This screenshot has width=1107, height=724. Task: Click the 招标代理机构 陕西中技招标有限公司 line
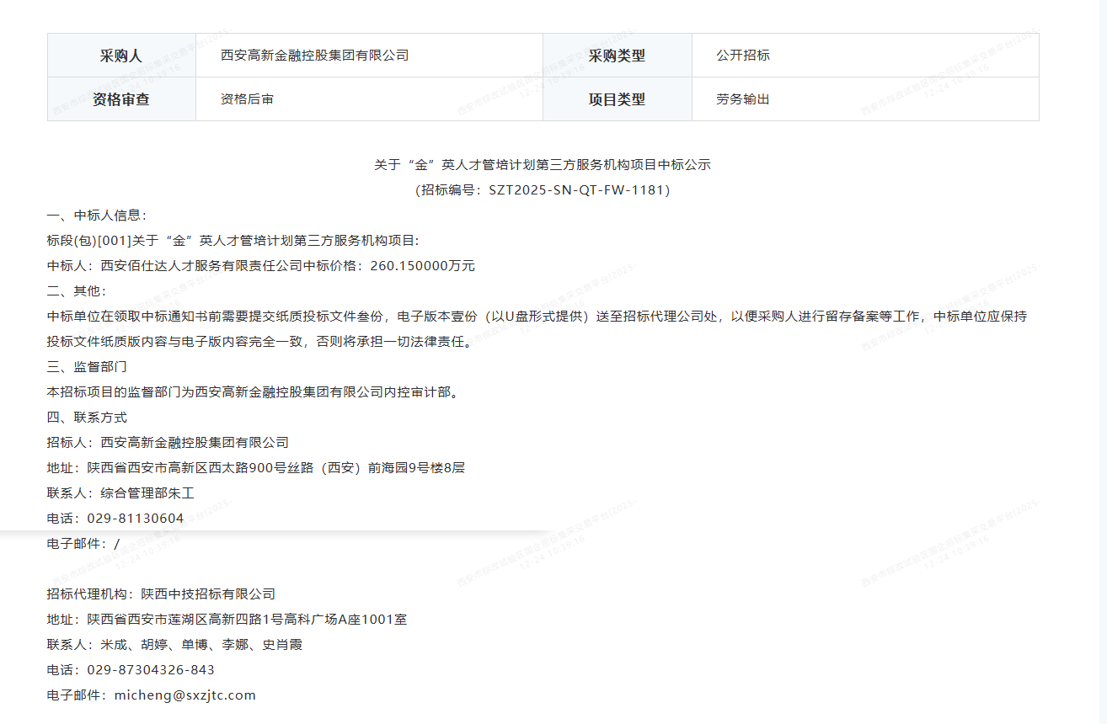pyautogui.click(x=161, y=594)
